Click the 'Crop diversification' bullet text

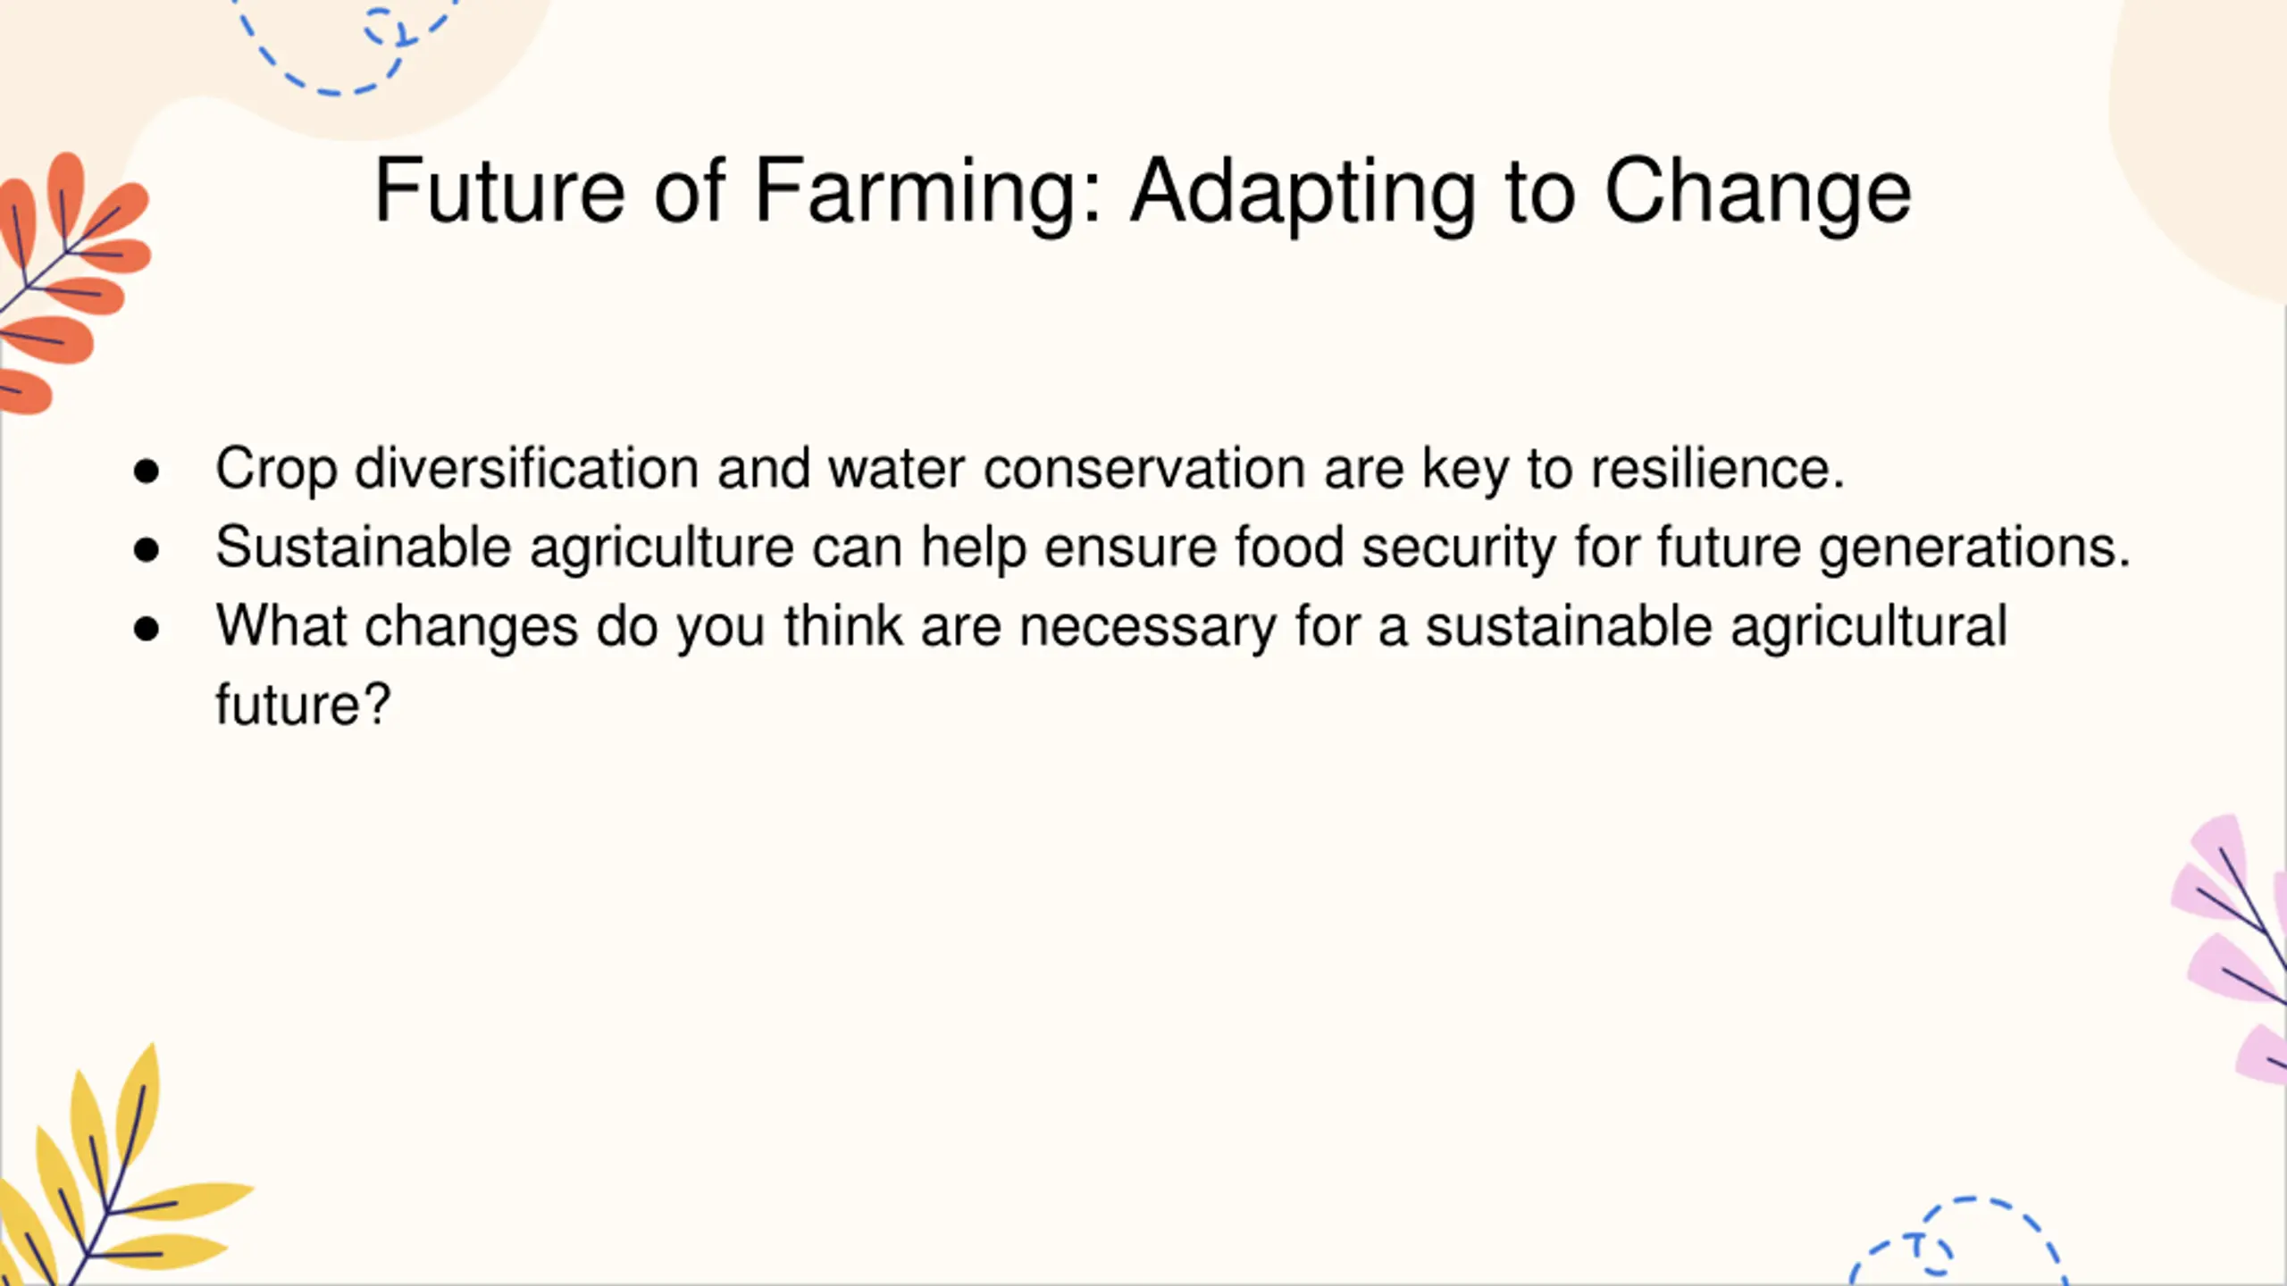point(1030,469)
